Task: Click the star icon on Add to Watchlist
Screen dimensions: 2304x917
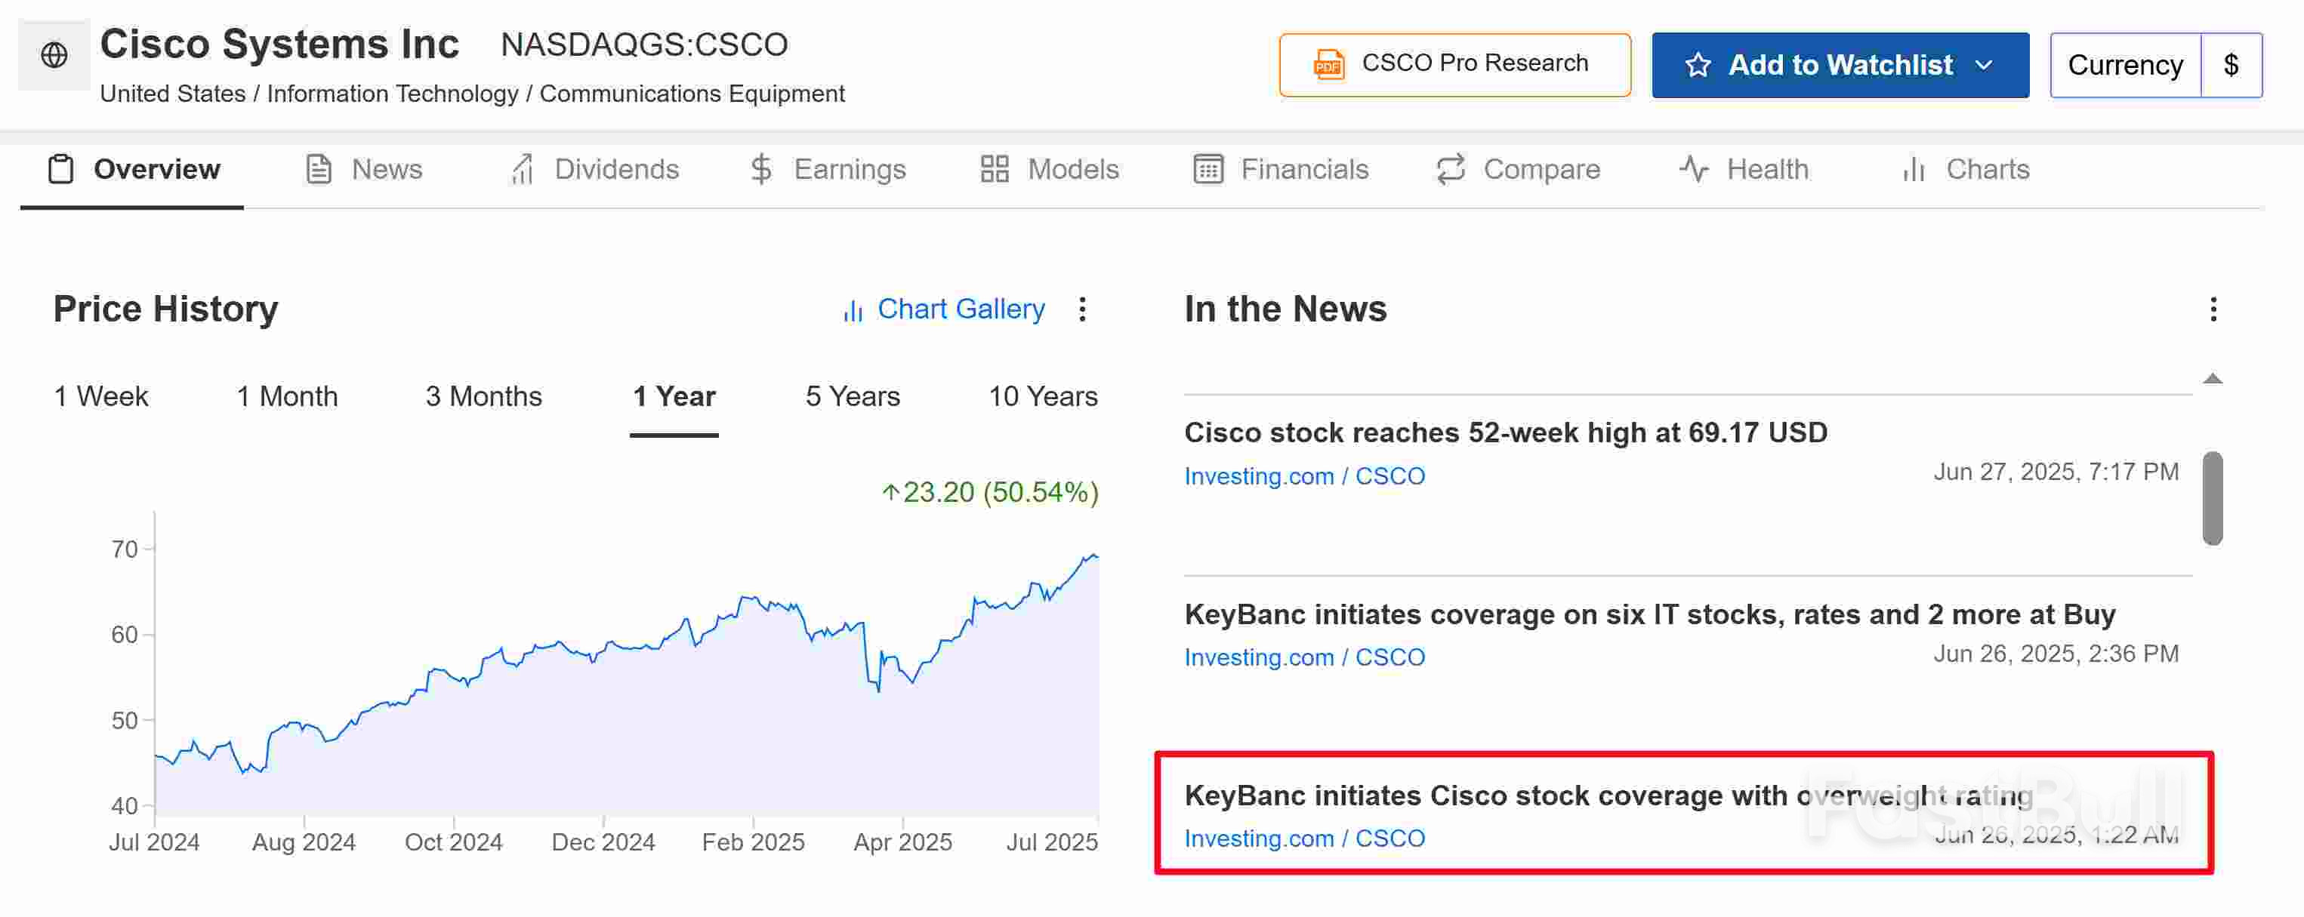Action: tap(1697, 65)
